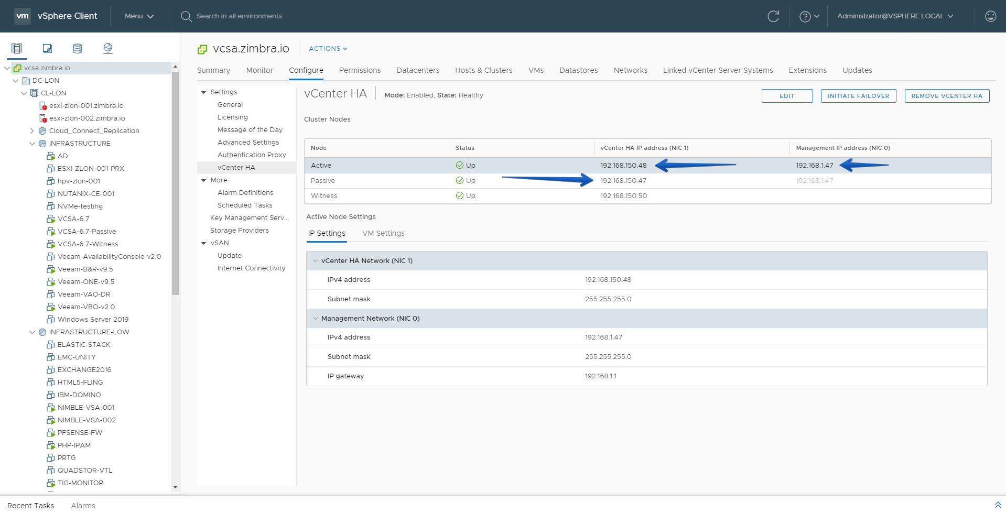Open the VMs and Templates inventory view icon
This screenshot has width=1006, height=513.
coord(47,48)
